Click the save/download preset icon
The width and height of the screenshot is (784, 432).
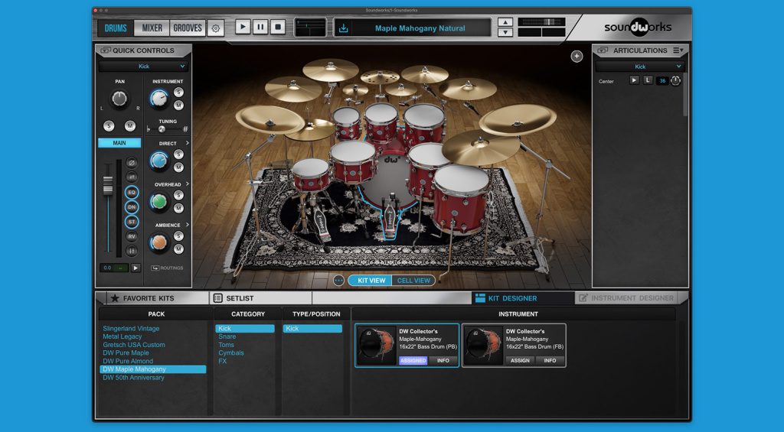tap(344, 28)
